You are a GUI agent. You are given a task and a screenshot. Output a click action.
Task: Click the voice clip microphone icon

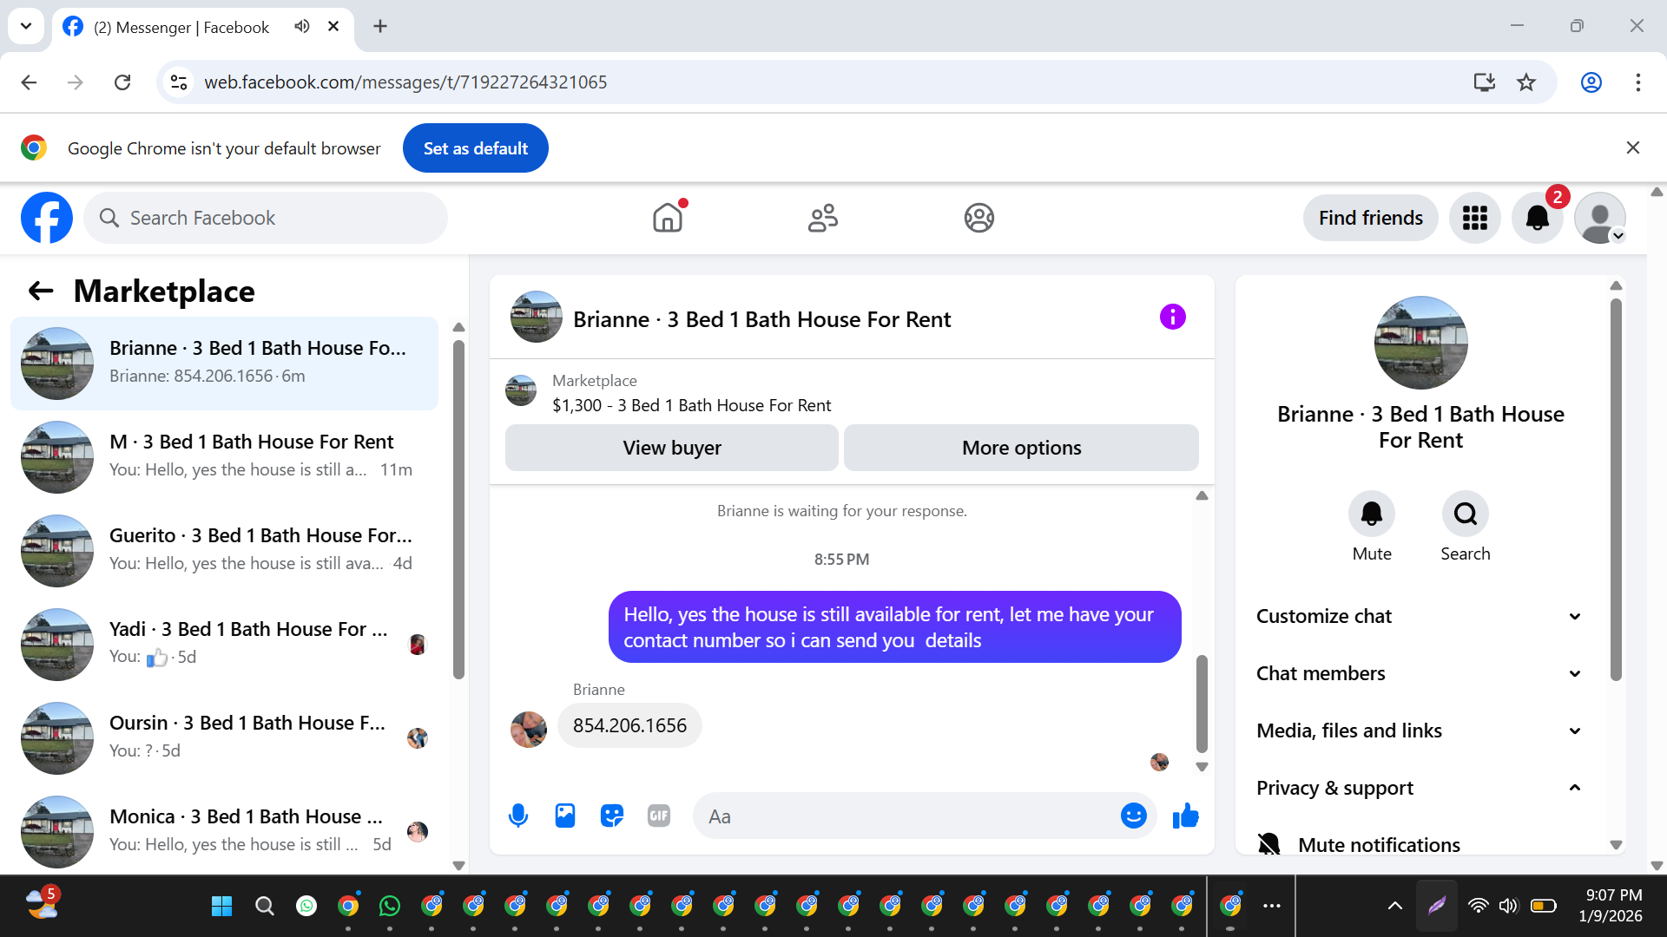coord(518,816)
